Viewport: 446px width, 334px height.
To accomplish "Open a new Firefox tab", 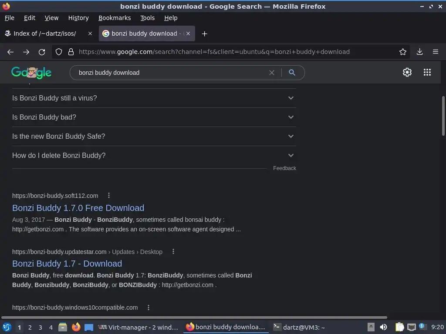I will [x=204, y=34].
